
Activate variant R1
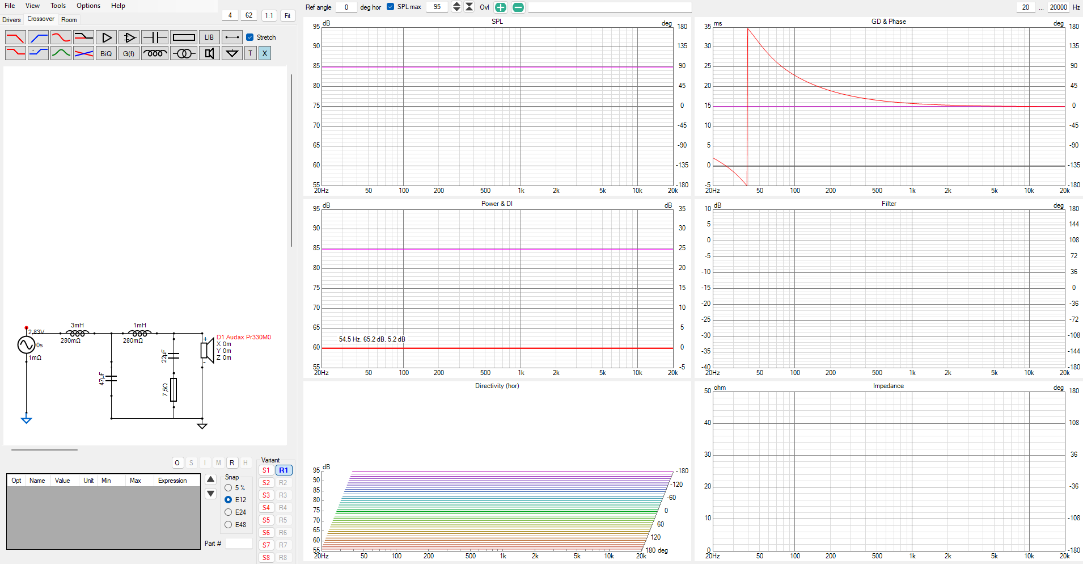click(x=284, y=470)
